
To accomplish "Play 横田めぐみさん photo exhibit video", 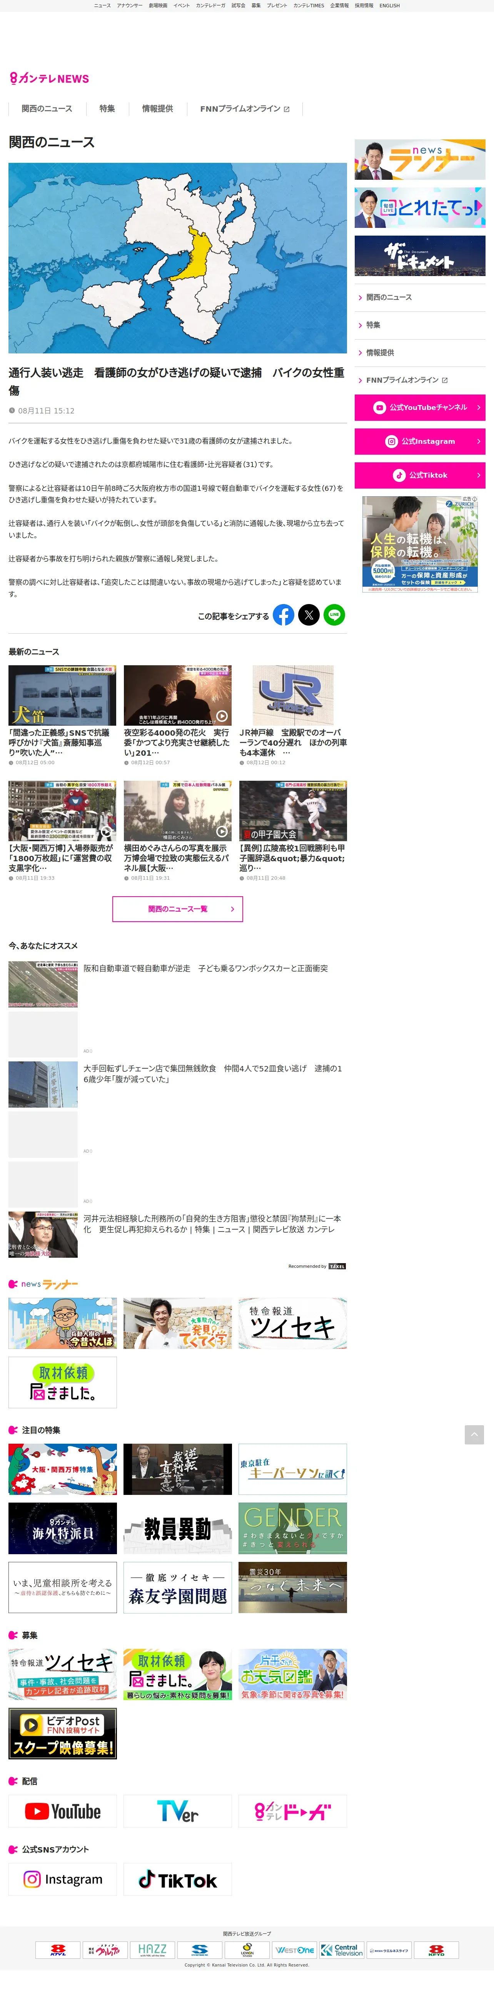I will [177, 811].
